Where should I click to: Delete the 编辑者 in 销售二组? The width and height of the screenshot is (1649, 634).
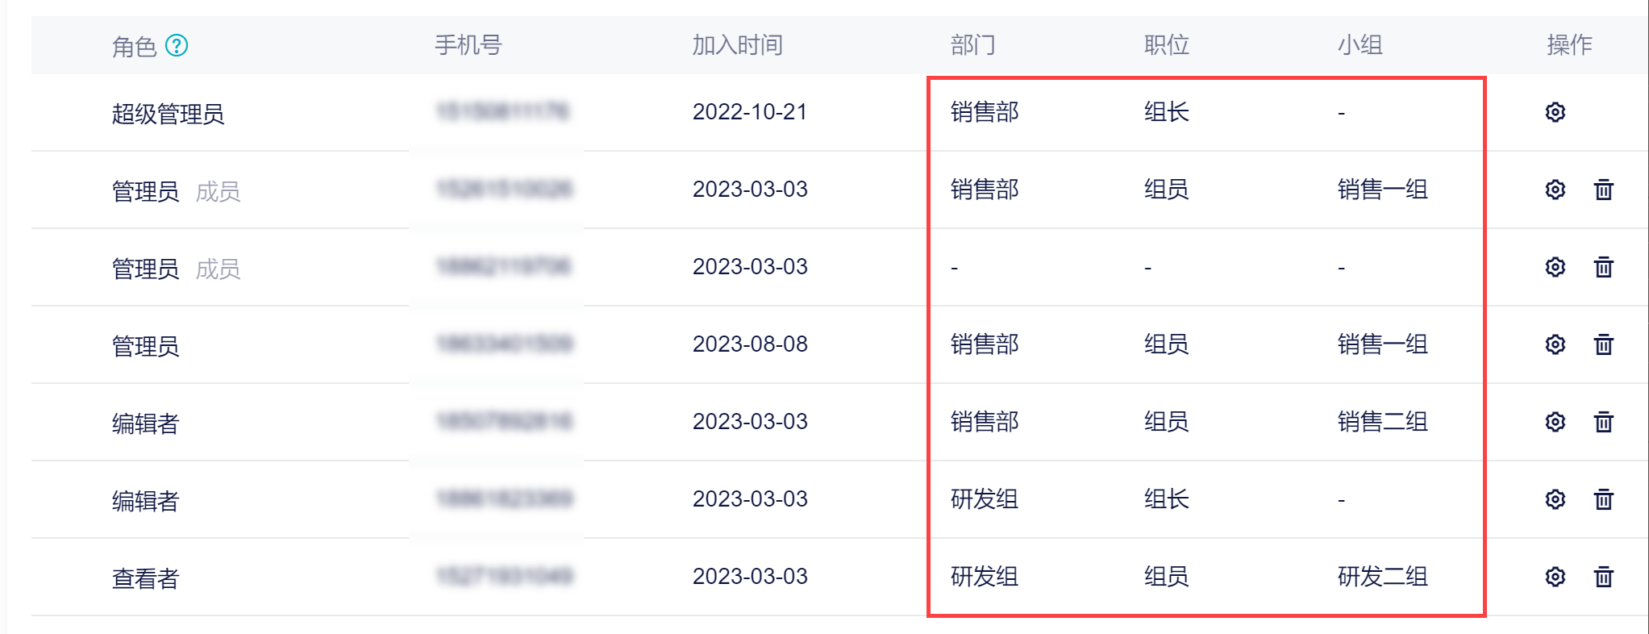[1603, 422]
